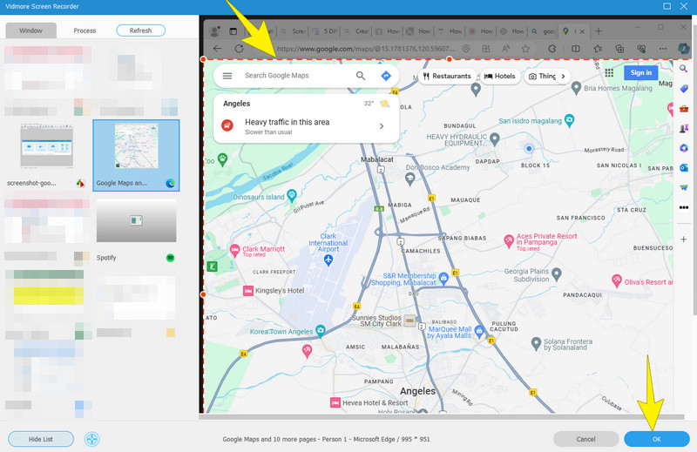Switch to the Process tab
The height and width of the screenshot is (452, 697).
[85, 30]
